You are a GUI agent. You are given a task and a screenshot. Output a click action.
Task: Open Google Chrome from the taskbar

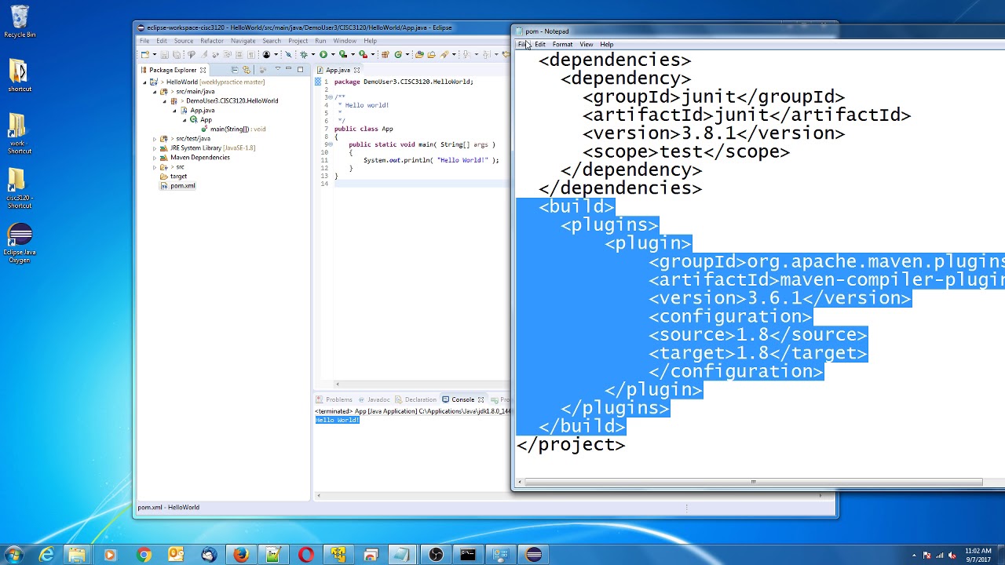(x=143, y=555)
